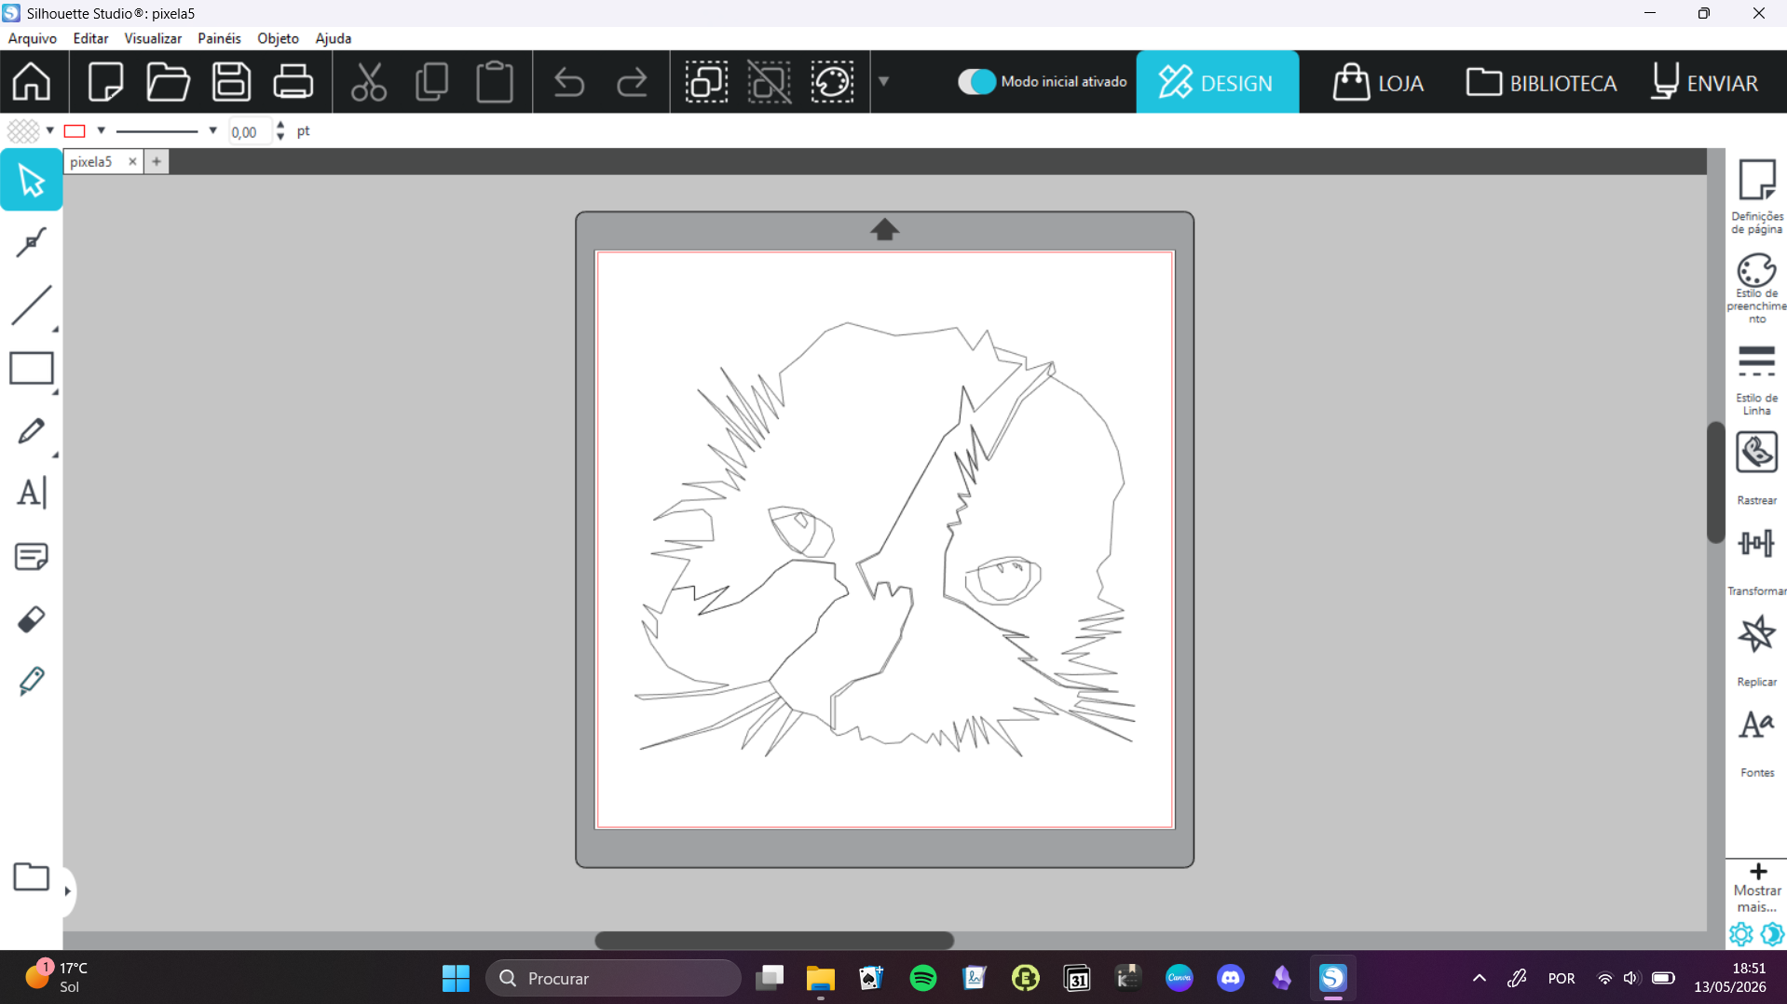The image size is (1787, 1004).
Task: Open the Replicate panel
Action: click(1757, 650)
